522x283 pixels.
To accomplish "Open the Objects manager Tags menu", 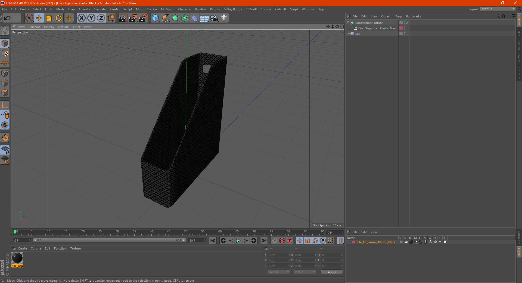I will point(399,16).
